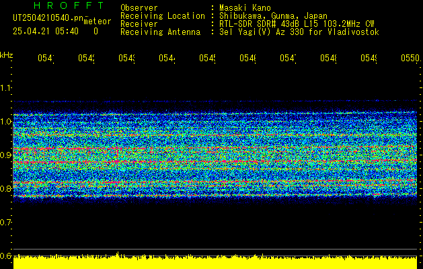Click the 1.0 kHz frequency tick label
Viewport: 423px width, 269px height.
coord(5,122)
